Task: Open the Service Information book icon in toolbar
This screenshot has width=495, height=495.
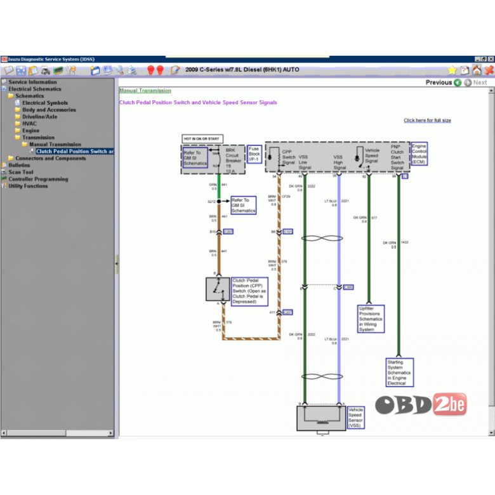Action: click(x=8, y=70)
